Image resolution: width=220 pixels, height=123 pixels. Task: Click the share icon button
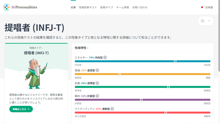(x=203, y=21)
